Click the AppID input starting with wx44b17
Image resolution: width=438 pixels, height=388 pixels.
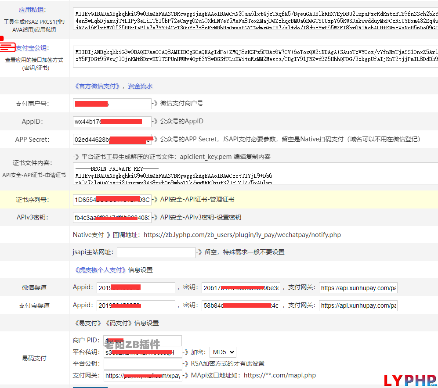click(112, 122)
